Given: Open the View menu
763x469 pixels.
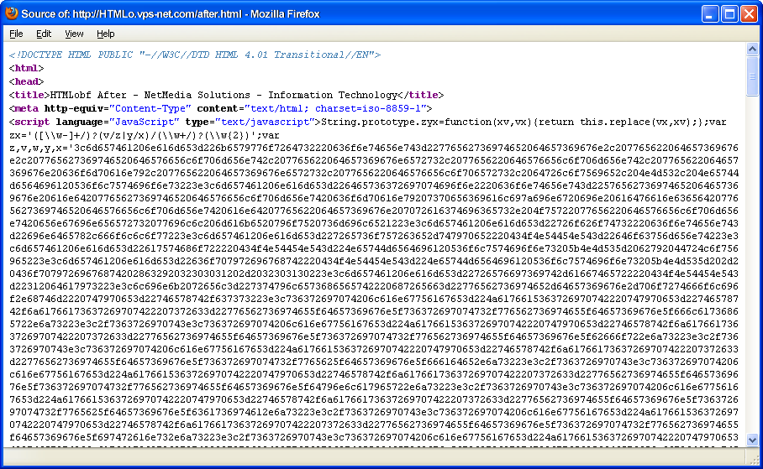Looking at the screenshot, I should 74,34.
